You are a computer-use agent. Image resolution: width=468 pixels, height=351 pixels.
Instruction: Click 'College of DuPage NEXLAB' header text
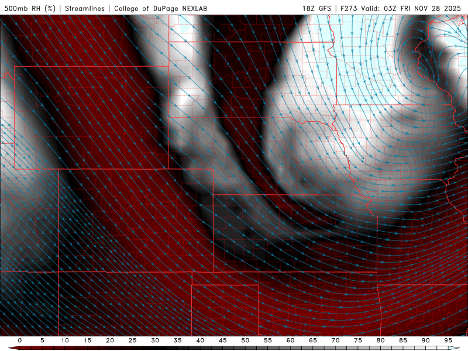160,8
